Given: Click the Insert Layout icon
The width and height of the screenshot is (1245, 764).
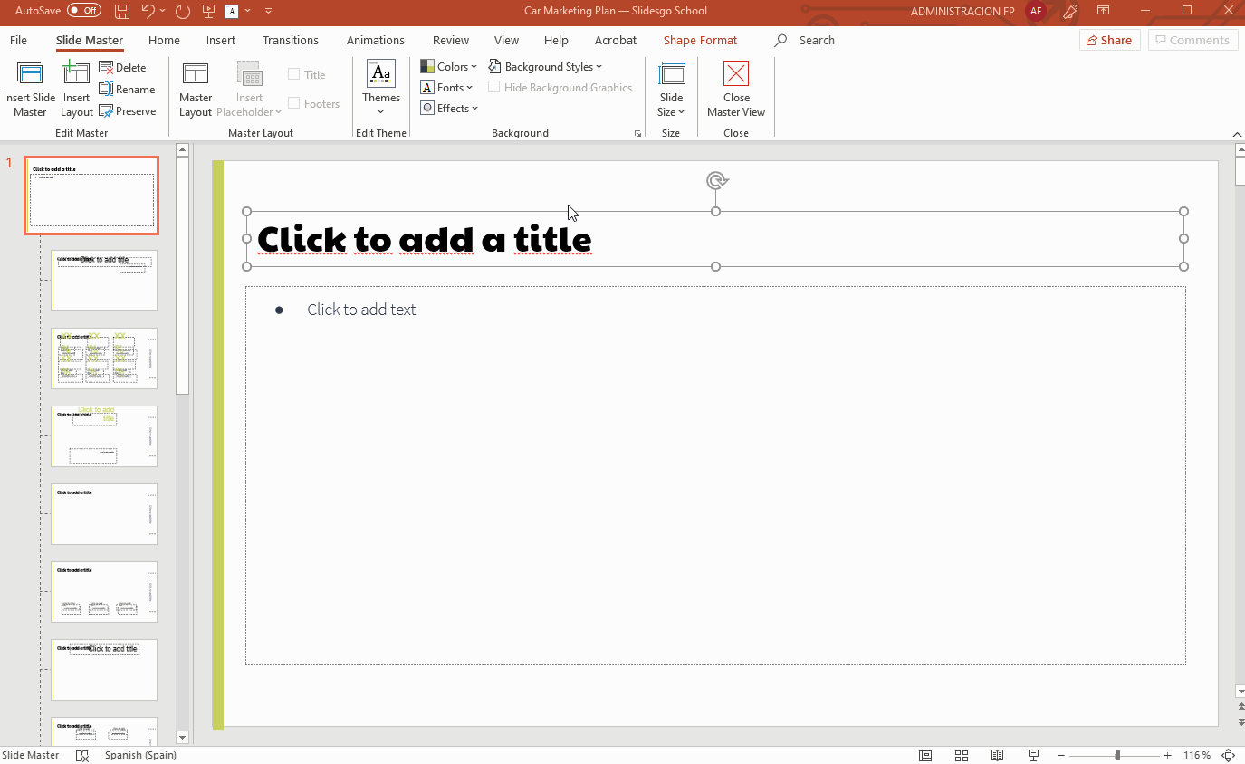Looking at the screenshot, I should coord(76,75).
